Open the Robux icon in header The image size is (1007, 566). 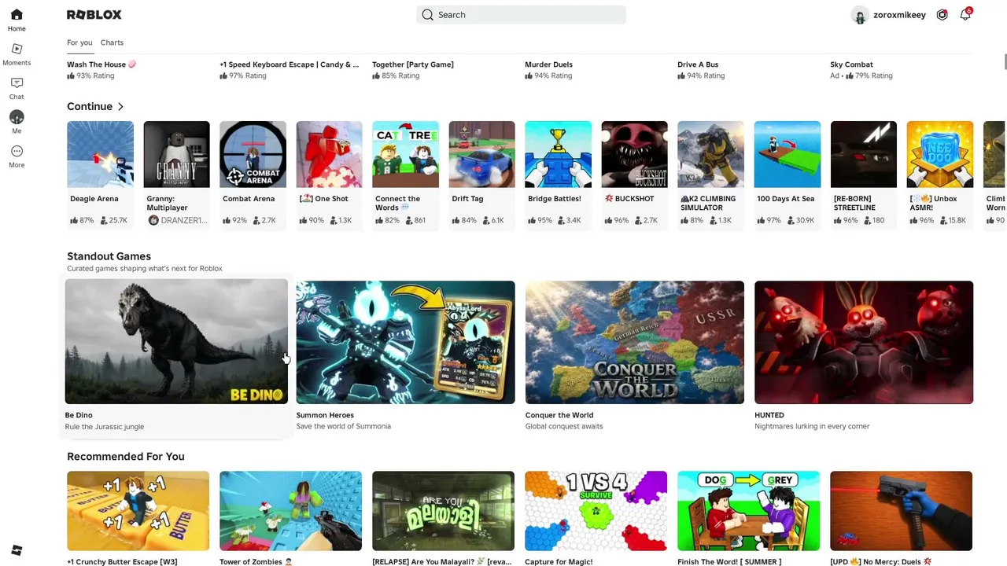pos(942,15)
